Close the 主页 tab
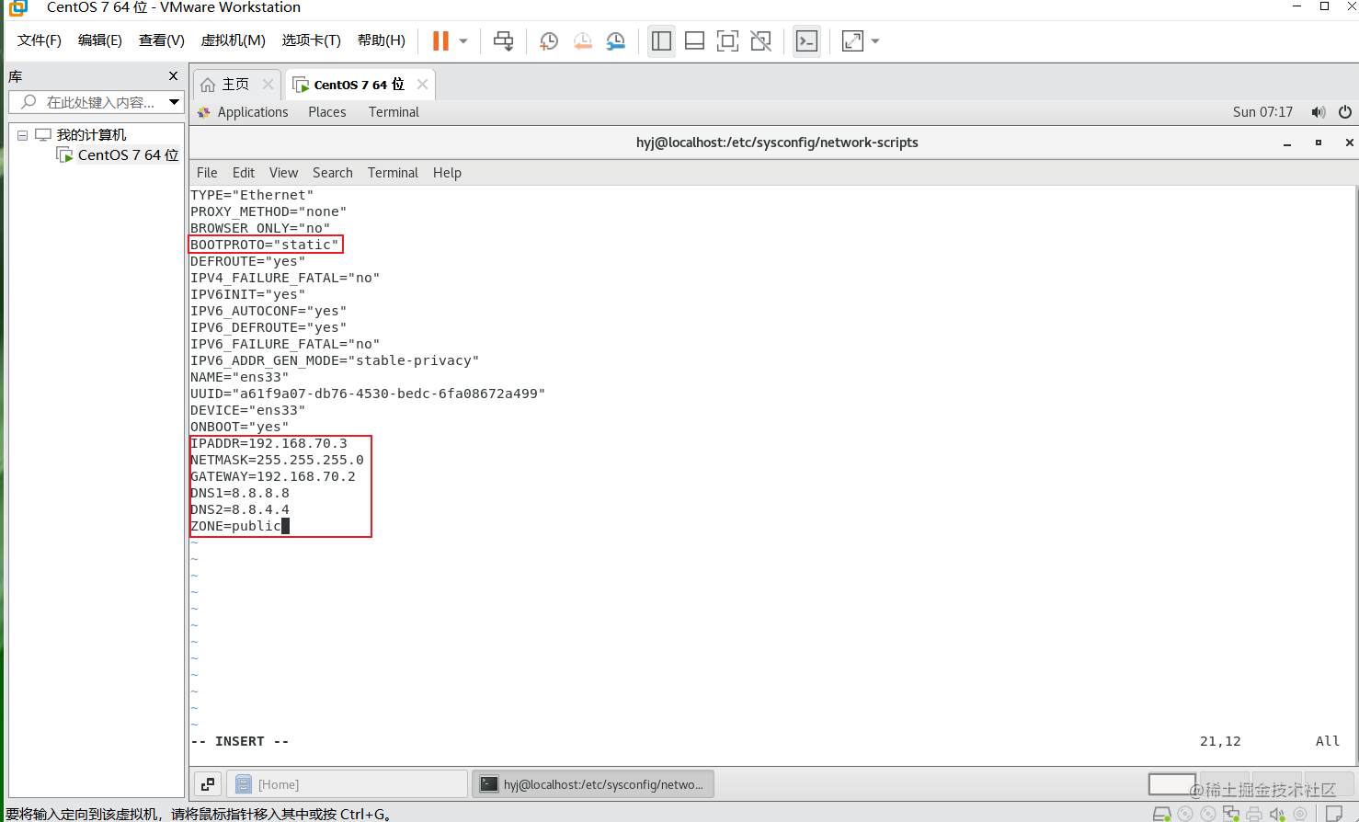The width and height of the screenshot is (1359, 822). point(268,85)
